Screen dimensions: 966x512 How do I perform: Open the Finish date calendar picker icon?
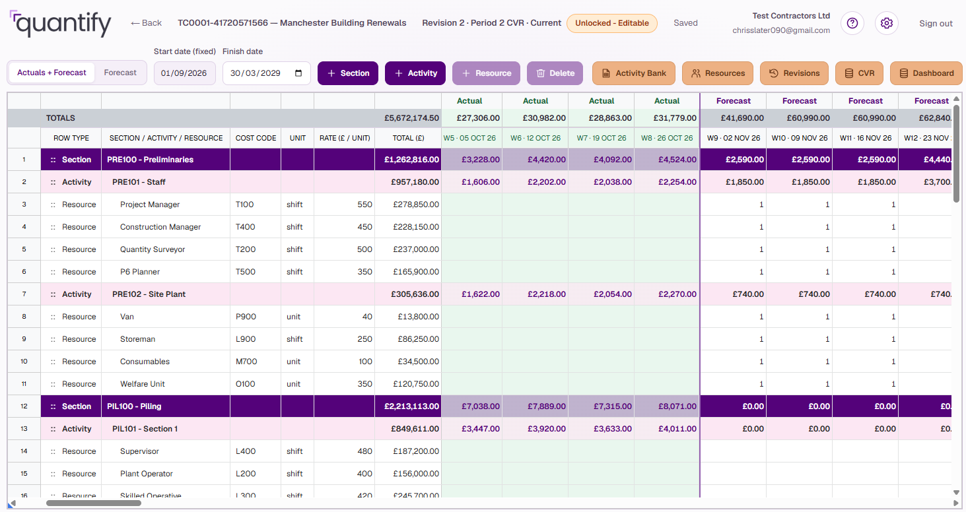(x=299, y=73)
